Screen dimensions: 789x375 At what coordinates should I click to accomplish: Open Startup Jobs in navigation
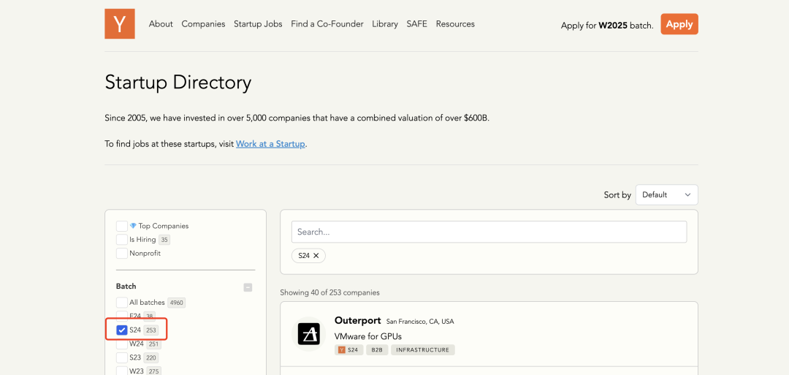click(x=258, y=23)
